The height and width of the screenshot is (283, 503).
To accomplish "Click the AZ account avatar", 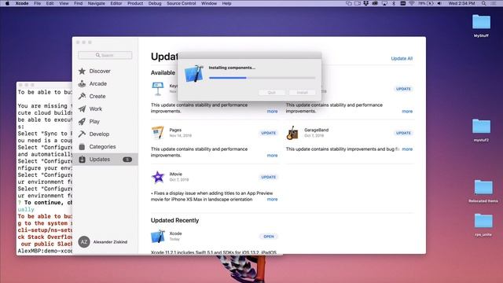I will tap(84, 242).
